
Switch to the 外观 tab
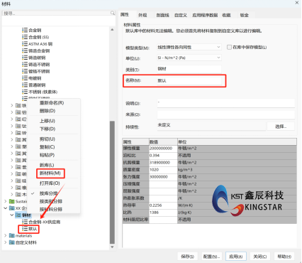pos(142,15)
